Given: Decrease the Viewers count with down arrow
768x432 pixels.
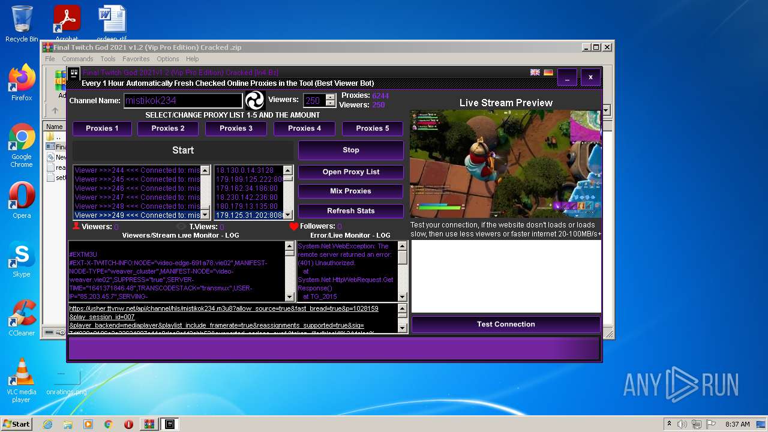Looking at the screenshot, I should (x=330, y=104).
